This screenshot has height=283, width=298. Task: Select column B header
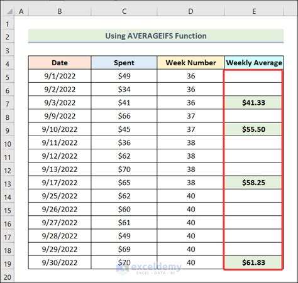pyautogui.click(x=60, y=11)
